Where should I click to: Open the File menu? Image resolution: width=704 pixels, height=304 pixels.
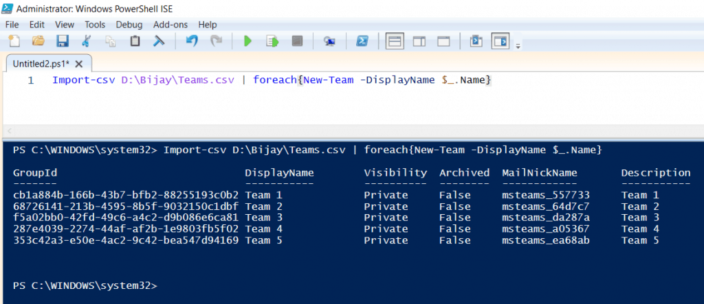click(12, 25)
